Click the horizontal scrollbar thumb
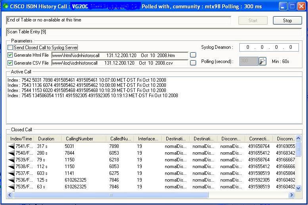 [x=111, y=195]
